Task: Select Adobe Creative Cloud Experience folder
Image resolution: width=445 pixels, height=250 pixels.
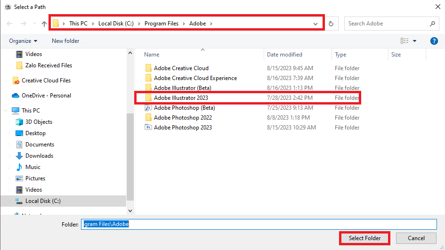Action: [195, 78]
